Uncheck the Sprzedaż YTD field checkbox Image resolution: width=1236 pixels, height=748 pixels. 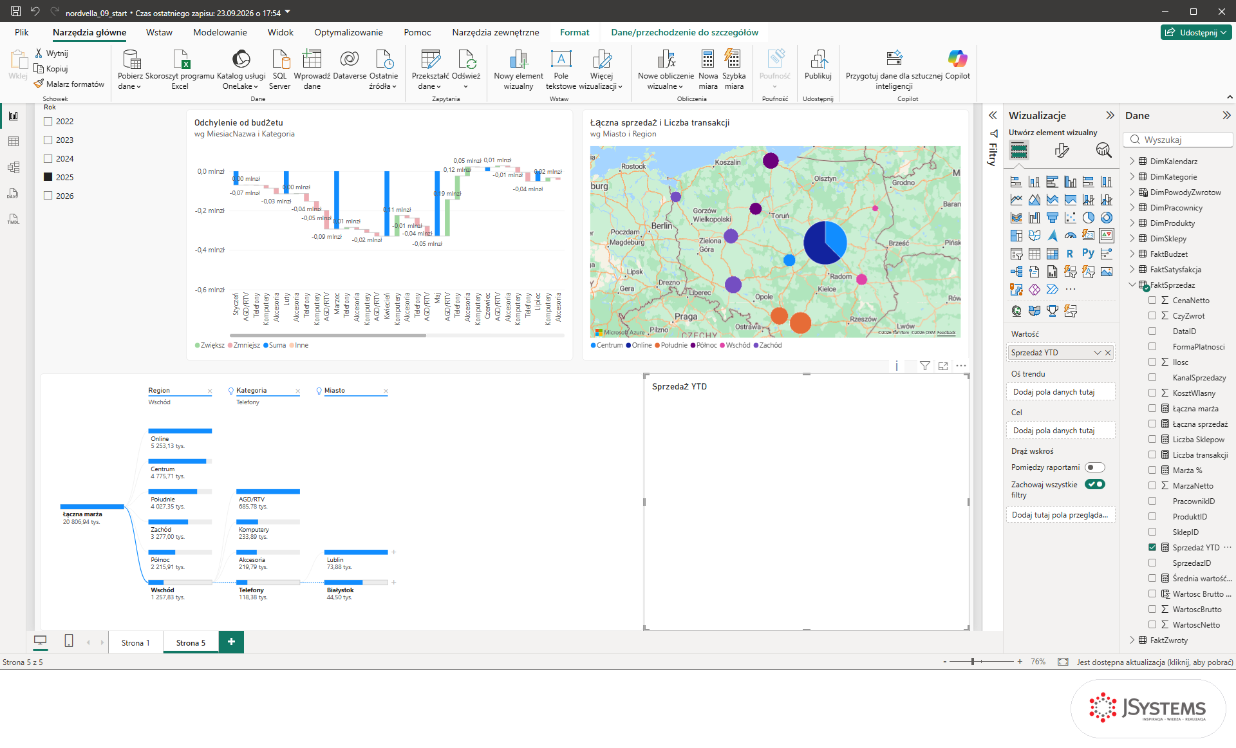pyautogui.click(x=1152, y=547)
